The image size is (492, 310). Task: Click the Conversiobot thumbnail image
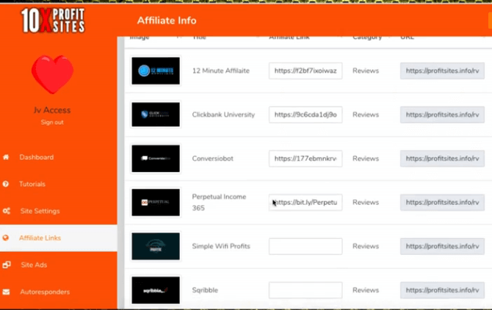(x=156, y=159)
